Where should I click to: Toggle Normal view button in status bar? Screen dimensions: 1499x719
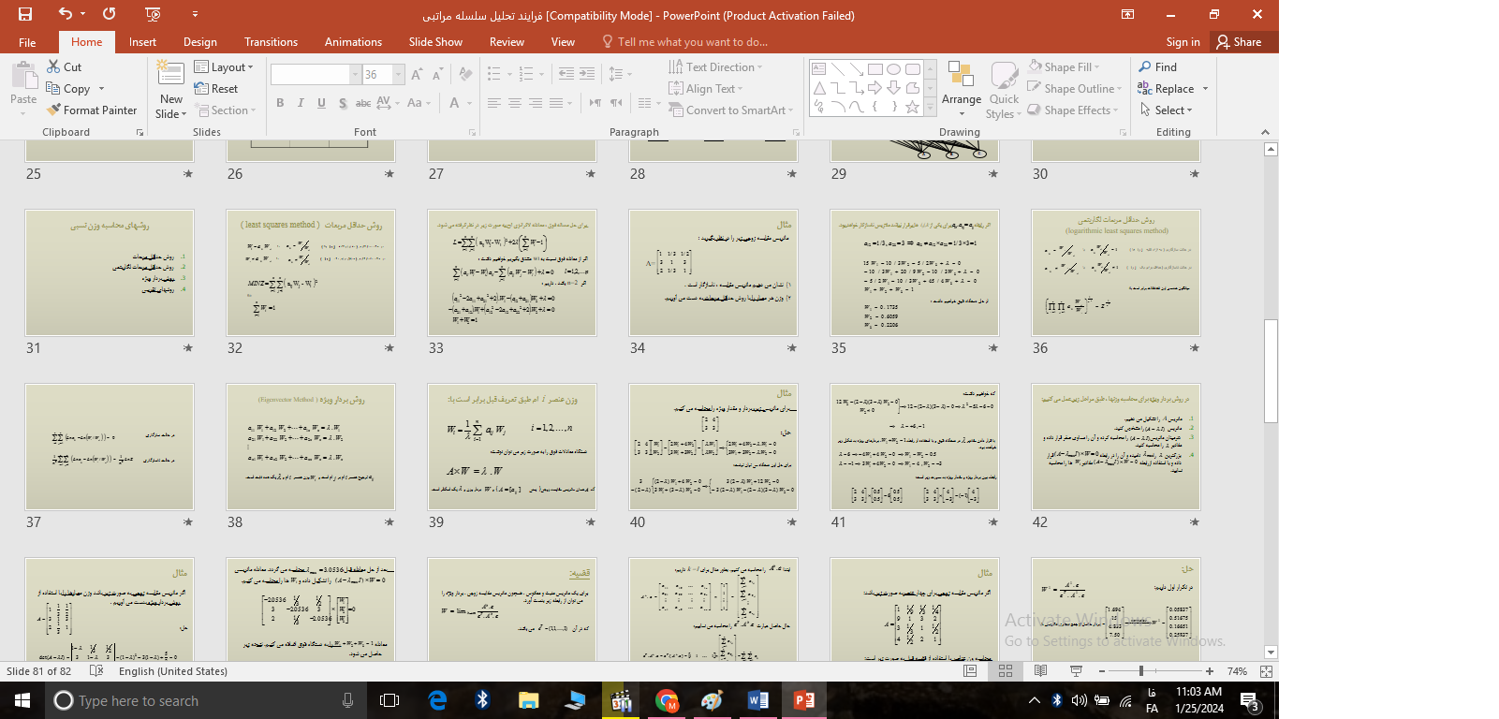pyautogui.click(x=970, y=671)
